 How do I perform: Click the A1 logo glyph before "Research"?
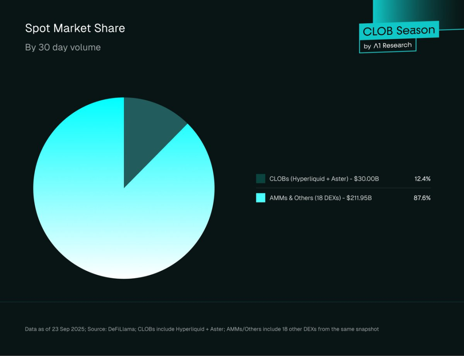(x=377, y=46)
